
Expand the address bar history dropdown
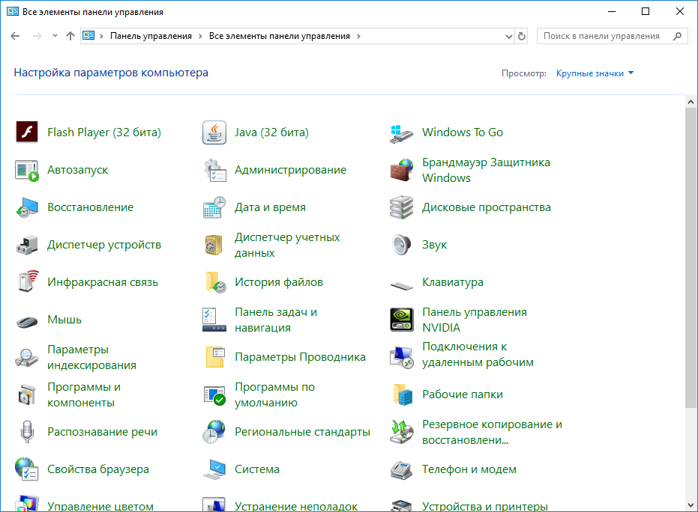[x=509, y=37]
